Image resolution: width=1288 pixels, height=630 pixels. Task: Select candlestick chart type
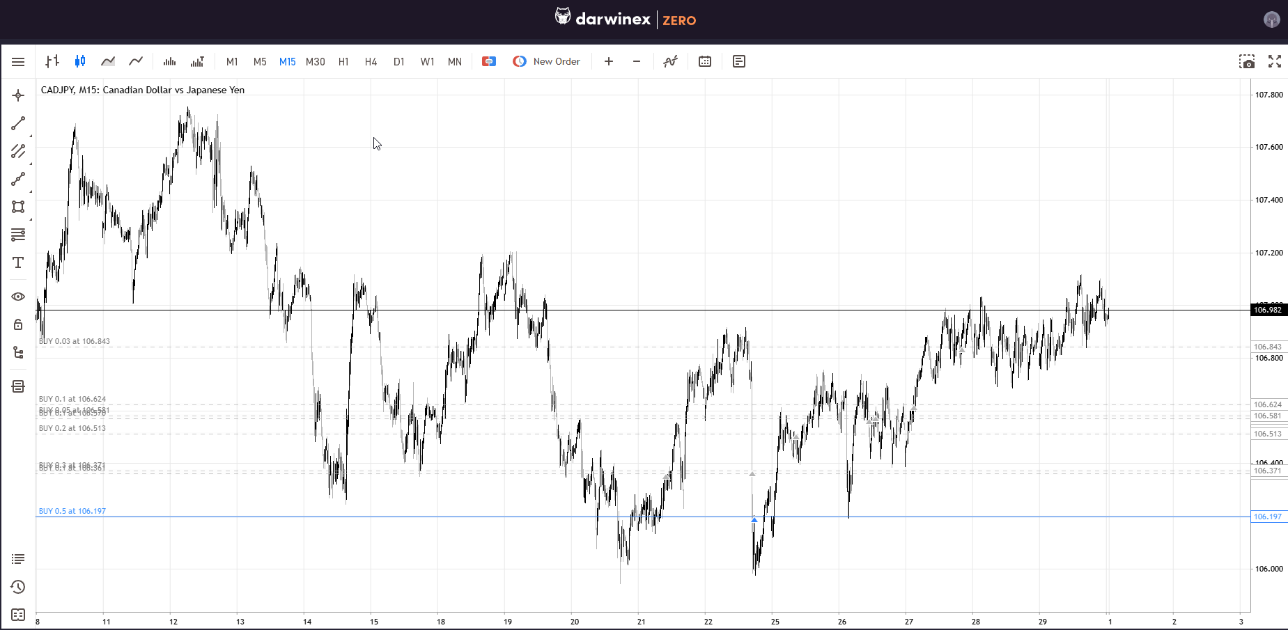click(x=80, y=61)
